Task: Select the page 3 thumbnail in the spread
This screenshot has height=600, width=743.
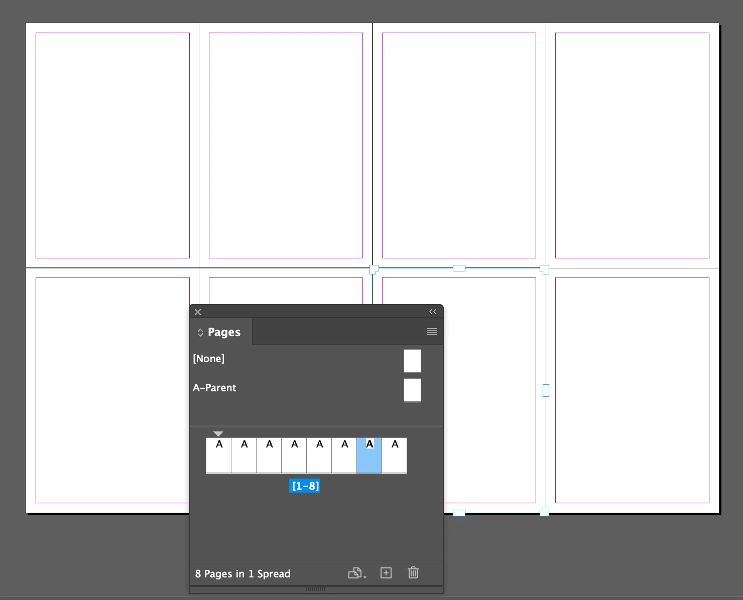Action: pyautogui.click(x=269, y=456)
